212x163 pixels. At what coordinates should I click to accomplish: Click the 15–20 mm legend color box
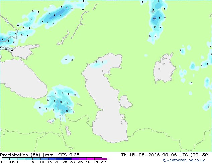(x=52, y=159)
